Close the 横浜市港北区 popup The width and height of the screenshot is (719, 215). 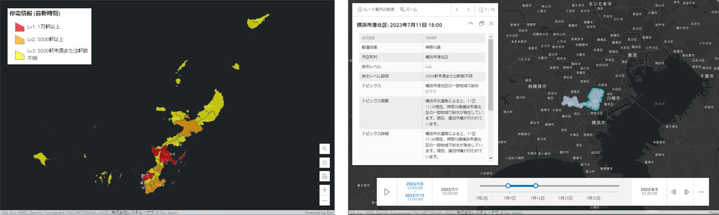491,24
